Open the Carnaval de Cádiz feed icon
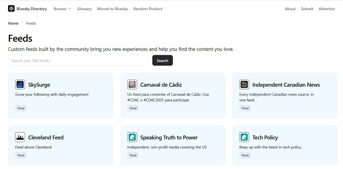This screenshot has width=343, height=169. point(132,85)
